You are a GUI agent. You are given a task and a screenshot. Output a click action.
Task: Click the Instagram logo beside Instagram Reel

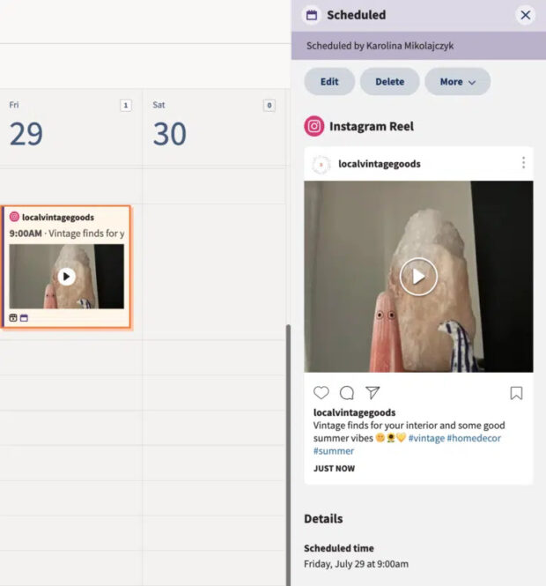click(314, 126)
